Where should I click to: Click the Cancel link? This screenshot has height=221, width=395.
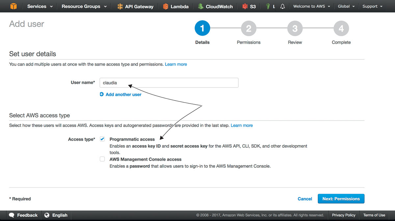coord(304,199)
